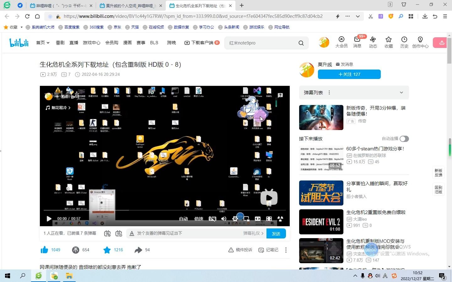This screenshot has width=452, height=282.
Task: Toggle the 自动连播 autoplay switch
Action: pos(404,138)
